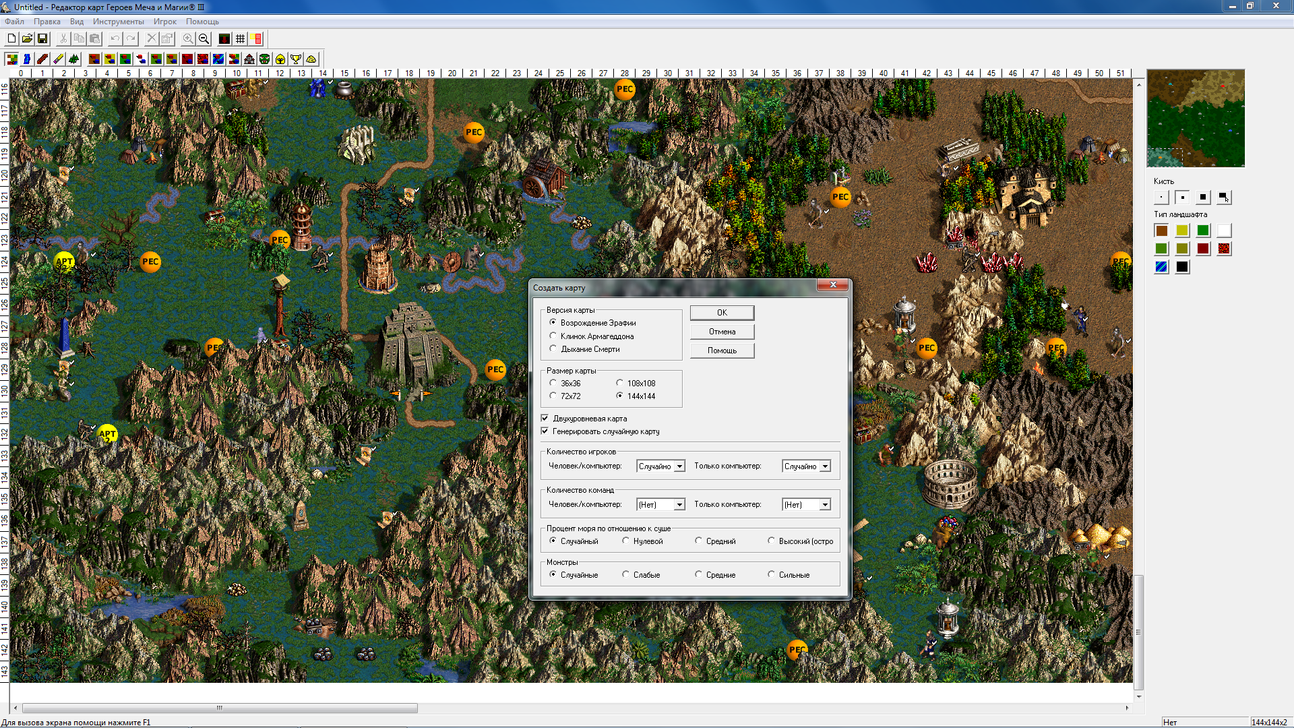
Task: Open the towns palette house icon
Action: click(249, 59)
